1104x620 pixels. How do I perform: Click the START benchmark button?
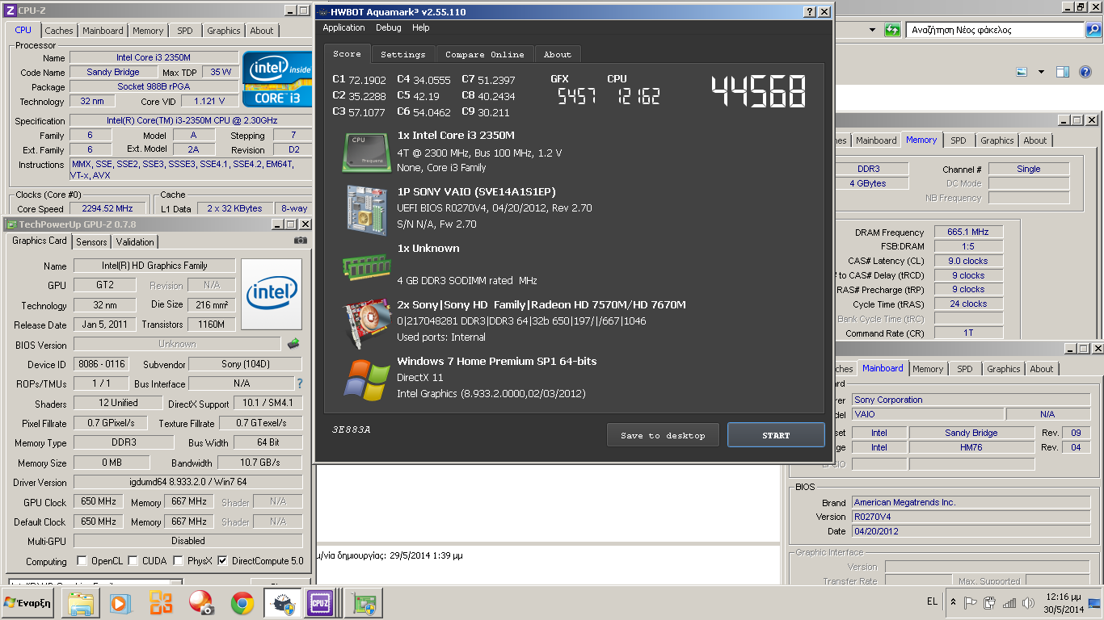(x=776, y=435)
